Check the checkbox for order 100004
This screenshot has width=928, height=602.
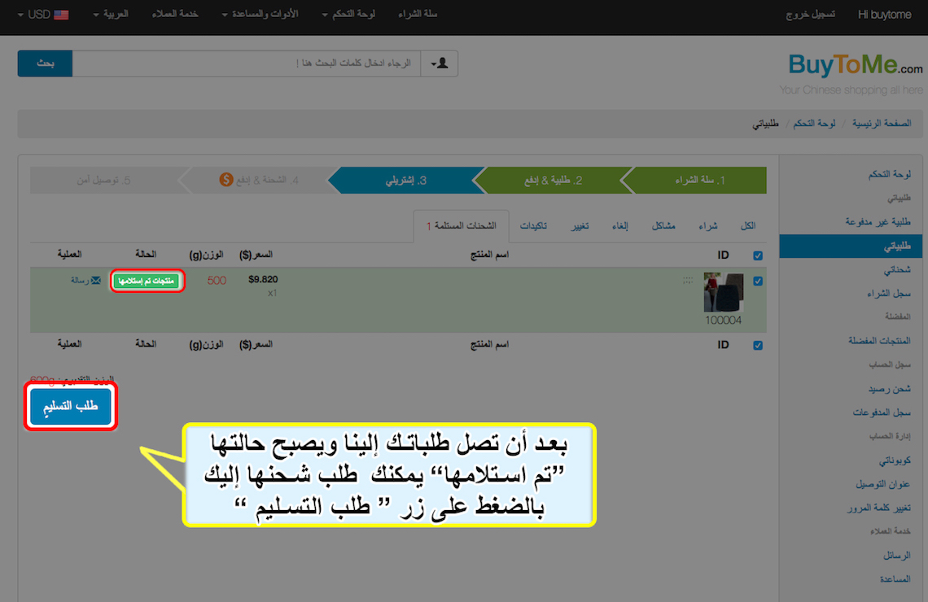pyautogui.click(x=759, y=281)
